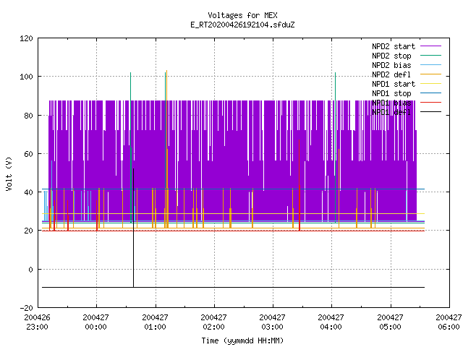Click the x-axis tick label 200427 03:00
Viewport: 463px width, 347px height.
click(x=272, y=322)
